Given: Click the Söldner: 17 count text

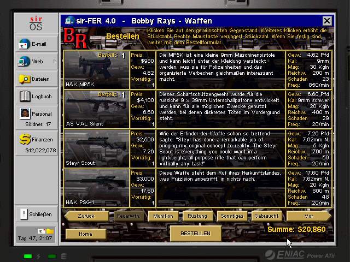Looking at the screenshot, I should 38,124.
